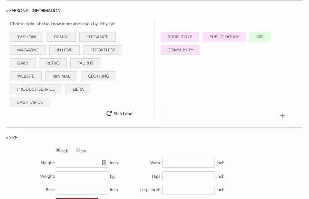Select the inch unit radio button

pyautogui.click(x=58, y=150)
